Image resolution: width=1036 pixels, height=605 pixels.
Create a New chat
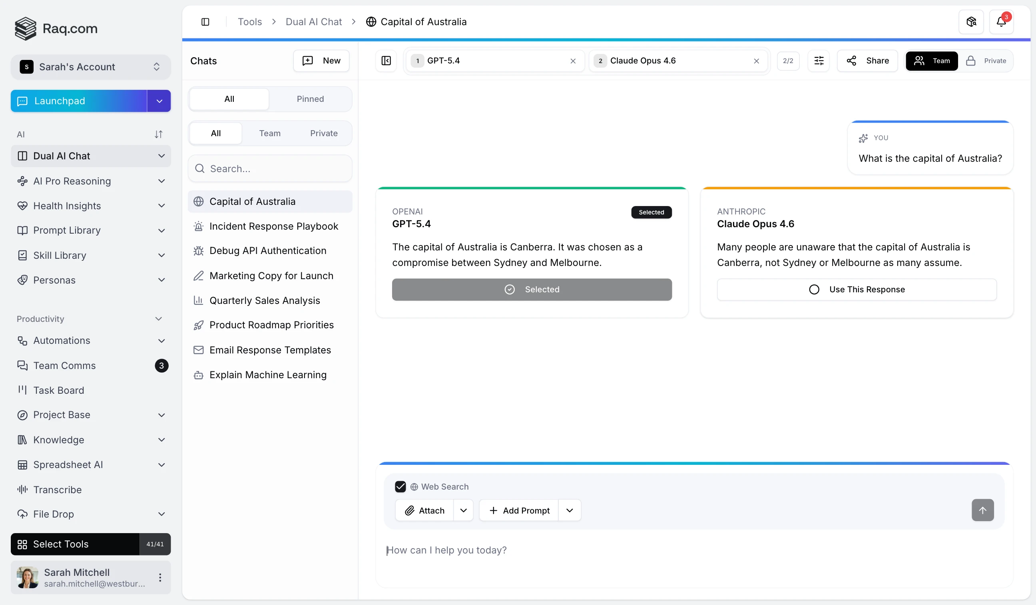point(321,60)
